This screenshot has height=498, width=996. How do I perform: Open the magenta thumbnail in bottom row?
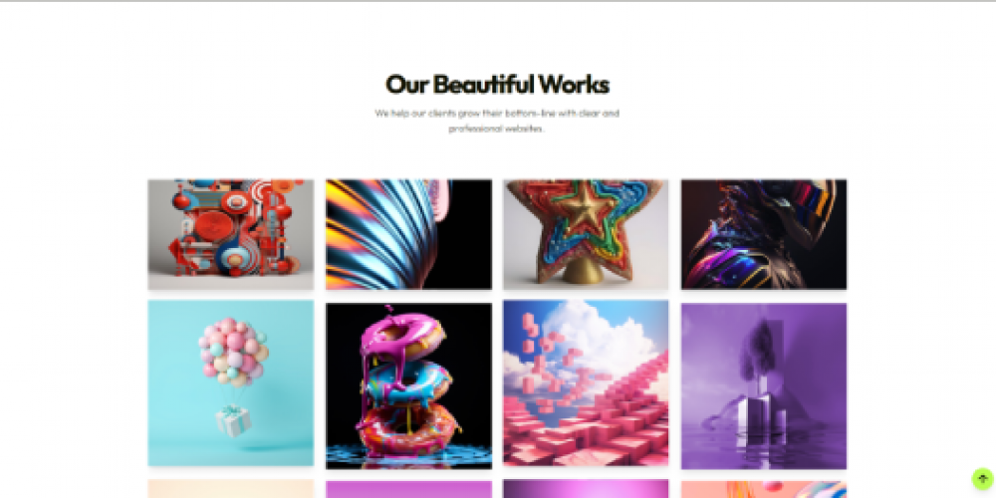(408, 489)
